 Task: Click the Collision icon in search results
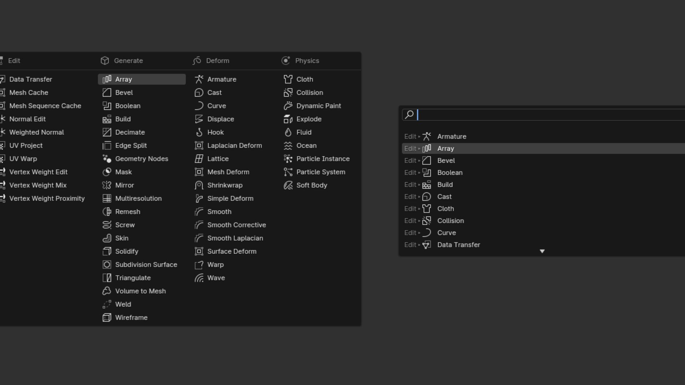[x=427, y=221]
